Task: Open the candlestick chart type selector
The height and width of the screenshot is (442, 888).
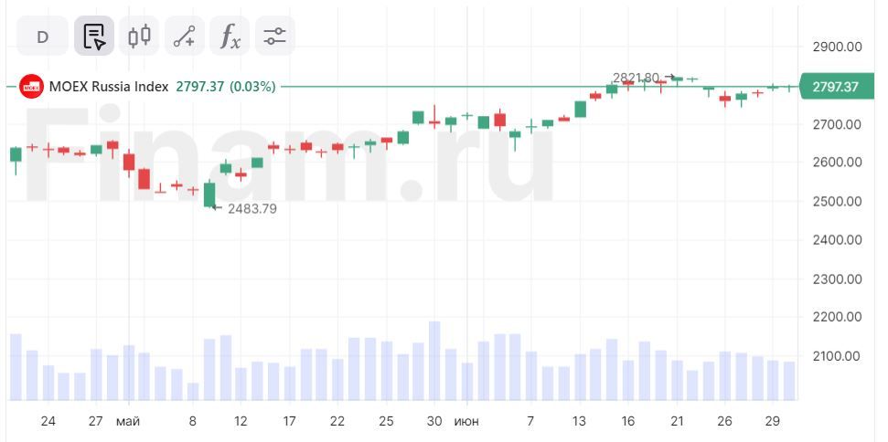Action: 139,37
